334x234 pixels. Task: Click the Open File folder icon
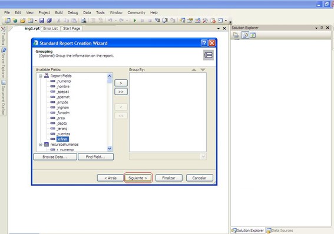22,21
